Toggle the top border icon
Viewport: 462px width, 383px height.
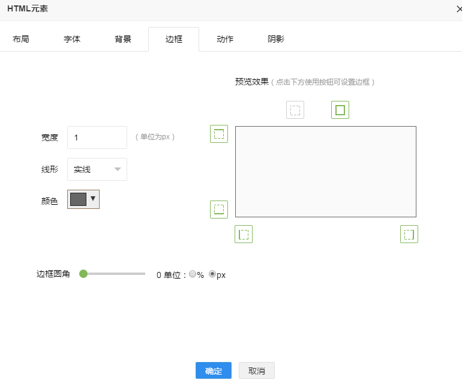coord(219,134)
